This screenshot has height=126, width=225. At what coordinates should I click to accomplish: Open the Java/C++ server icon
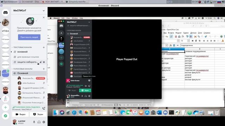[6, 99]
